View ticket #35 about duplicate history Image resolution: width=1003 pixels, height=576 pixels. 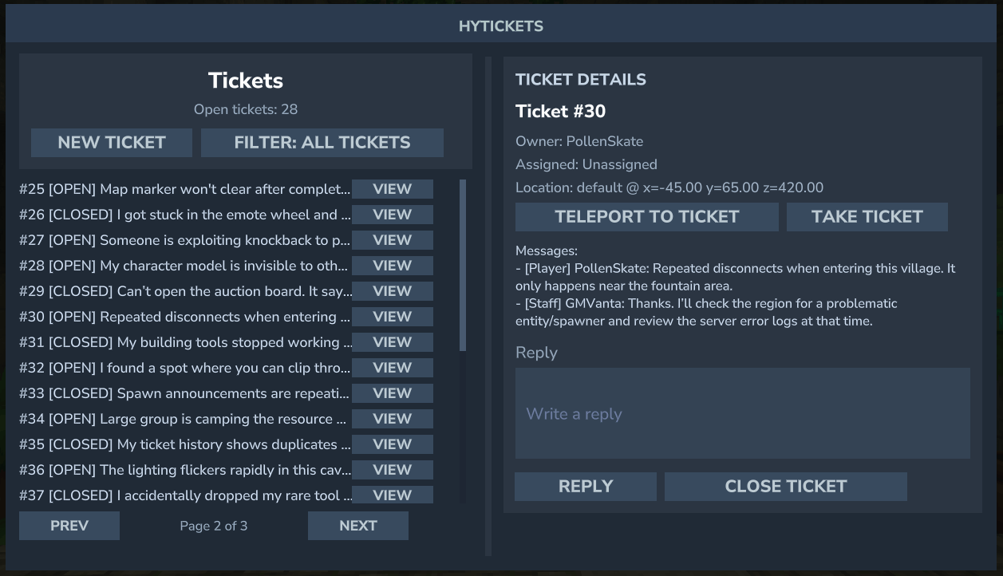pos(392,444)
